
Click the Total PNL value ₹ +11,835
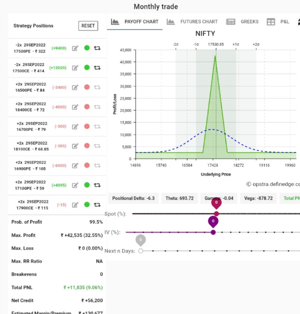83,288
